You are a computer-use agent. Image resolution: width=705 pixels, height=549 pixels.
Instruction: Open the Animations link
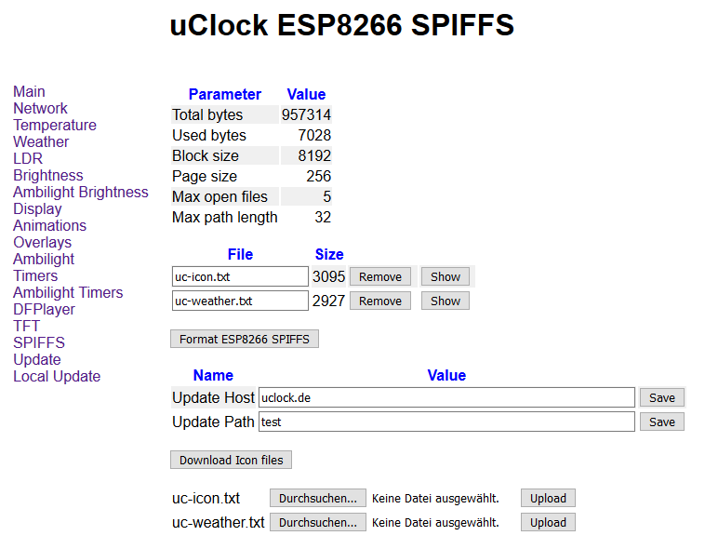[50, 225]
